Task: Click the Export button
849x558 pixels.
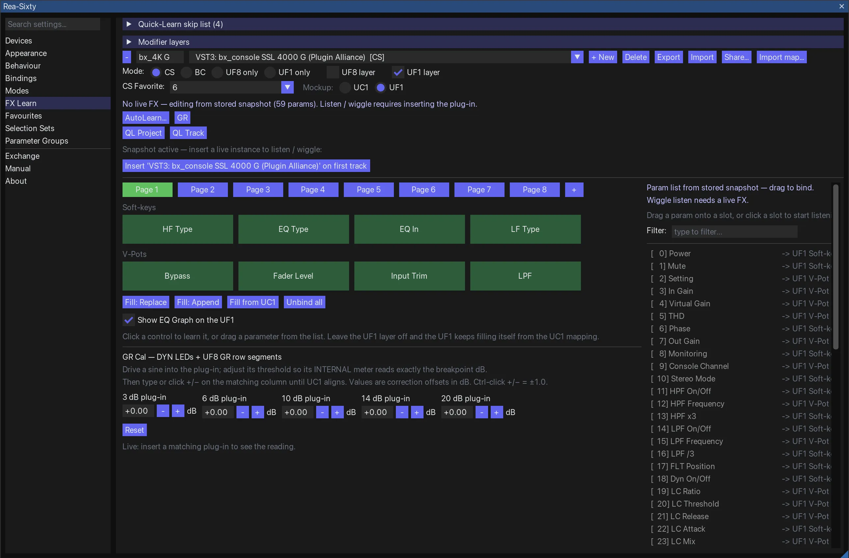Action: [669, 57]
